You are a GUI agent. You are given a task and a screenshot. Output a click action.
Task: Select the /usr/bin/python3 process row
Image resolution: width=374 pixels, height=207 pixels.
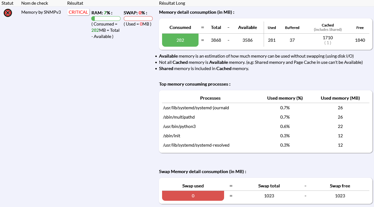coord(179,126)
